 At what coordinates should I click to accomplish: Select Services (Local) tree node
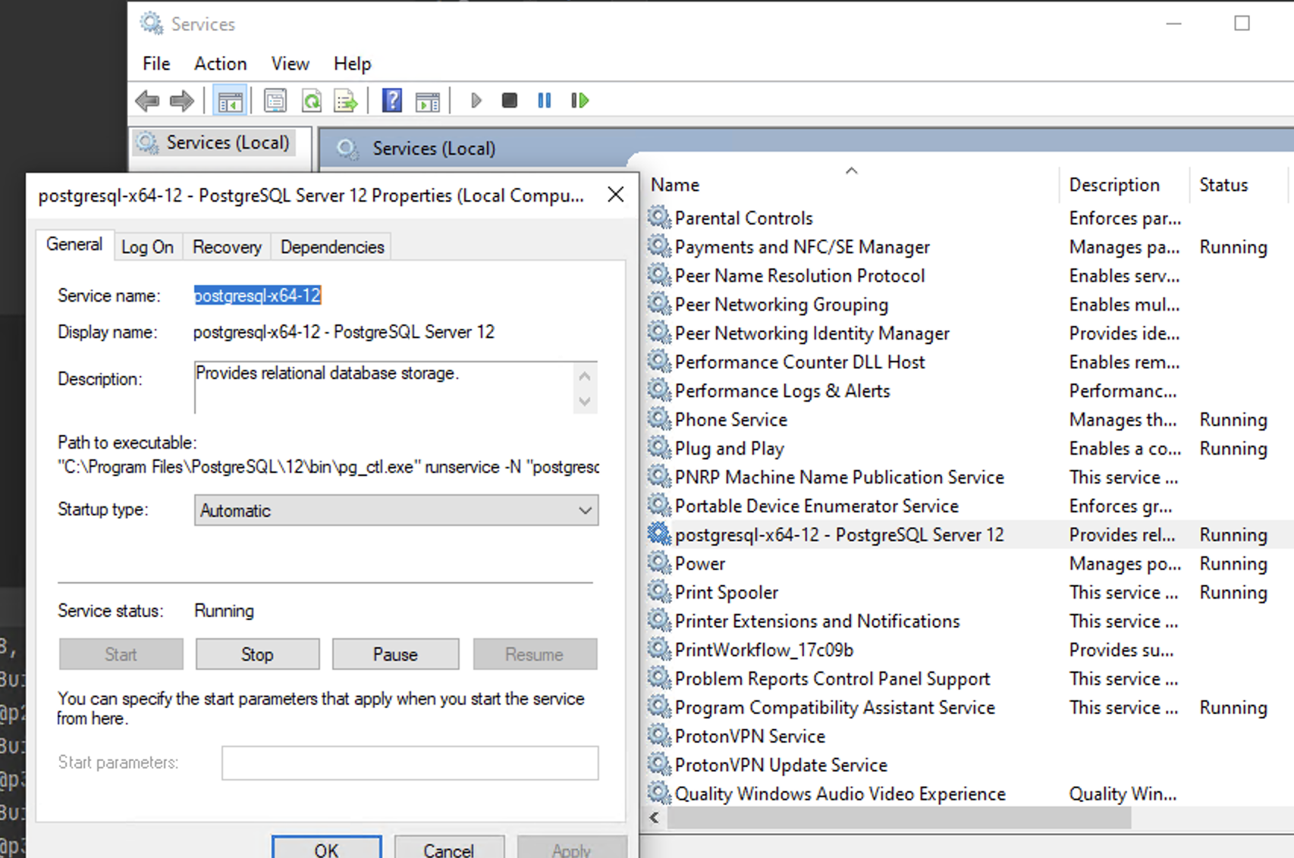(x=213, y=142)
